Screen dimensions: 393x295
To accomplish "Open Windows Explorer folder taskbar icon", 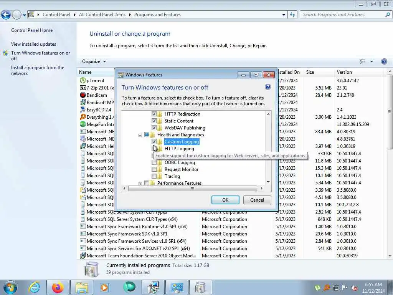I will (81, 287).
